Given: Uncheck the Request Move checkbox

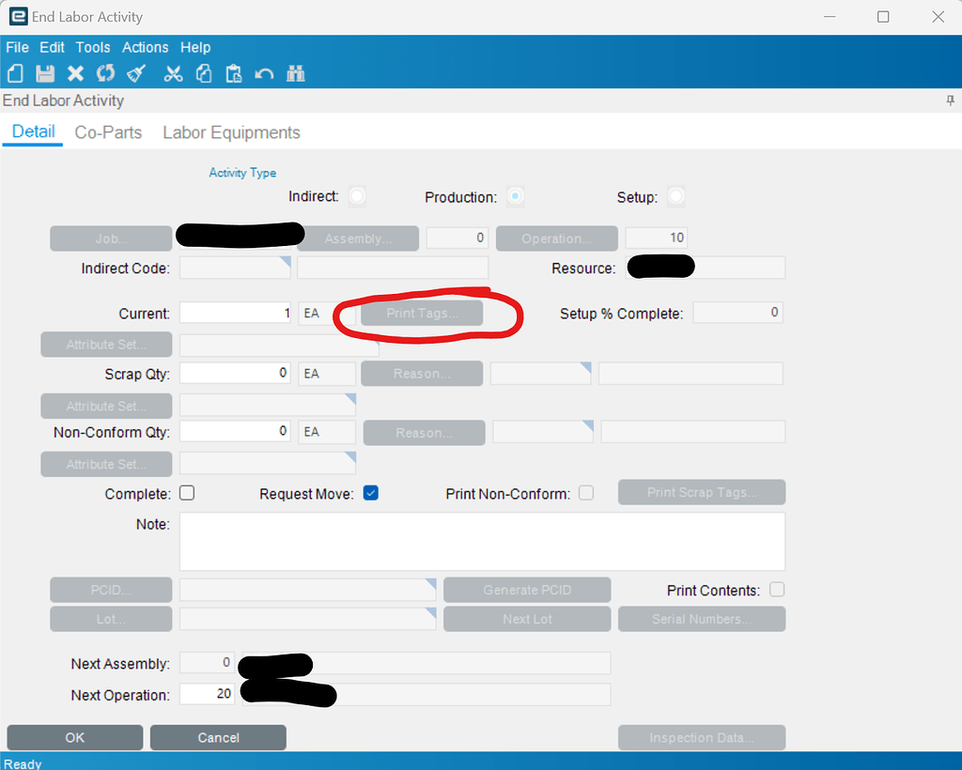Looking at the screenshot, I should coord(370,492).
